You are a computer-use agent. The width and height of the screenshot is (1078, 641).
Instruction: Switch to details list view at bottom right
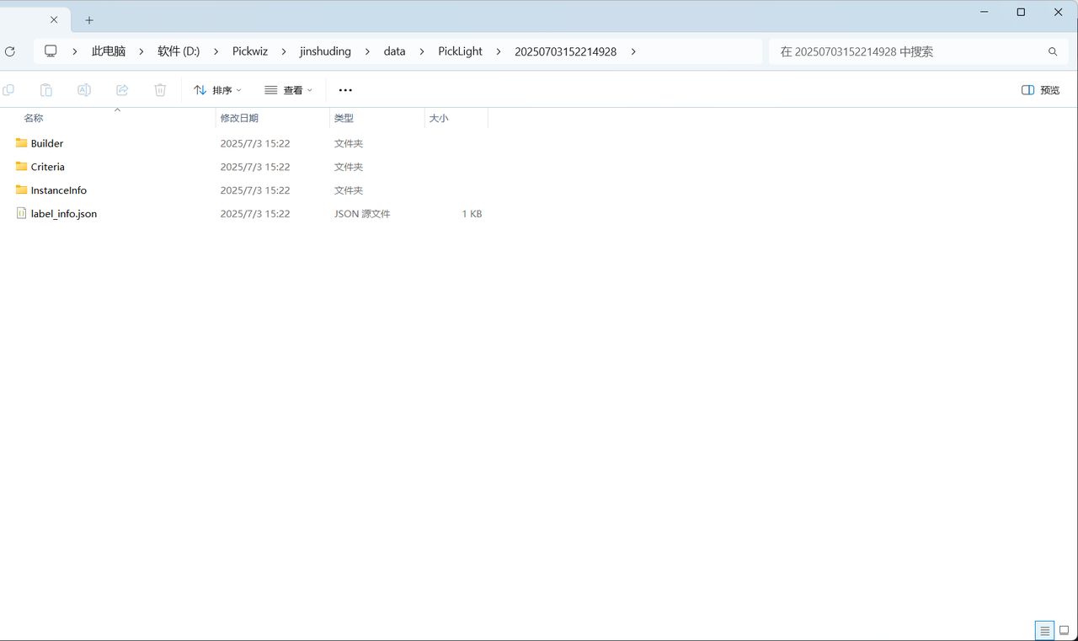tap(1044, 631)
